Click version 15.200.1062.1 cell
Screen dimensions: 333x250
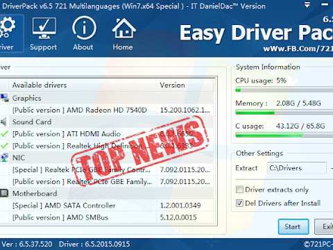[x=185, y=110]
